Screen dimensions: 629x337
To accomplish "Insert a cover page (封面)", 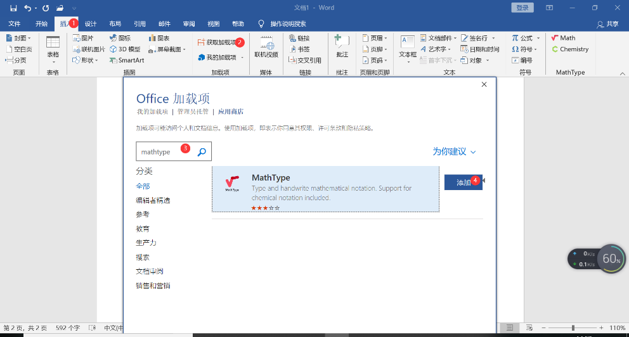I will (x=18, y=38).
